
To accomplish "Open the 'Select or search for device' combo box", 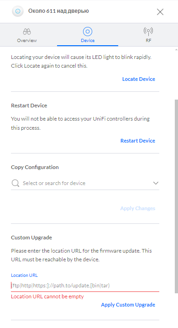I will [85, 183].
